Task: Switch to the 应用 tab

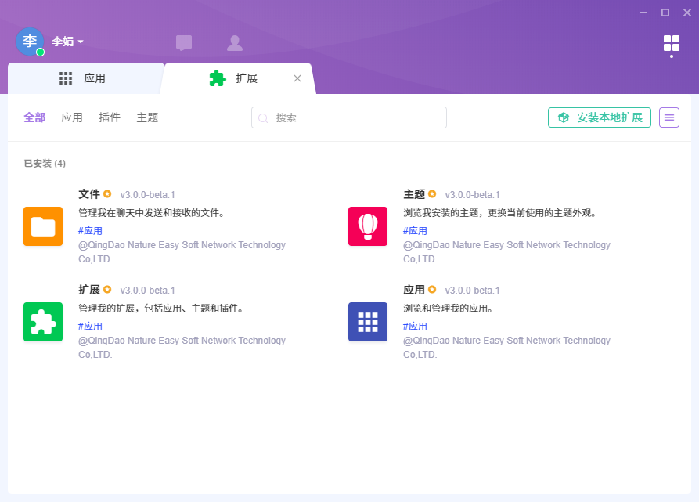Action: click(x=85, y=78)
